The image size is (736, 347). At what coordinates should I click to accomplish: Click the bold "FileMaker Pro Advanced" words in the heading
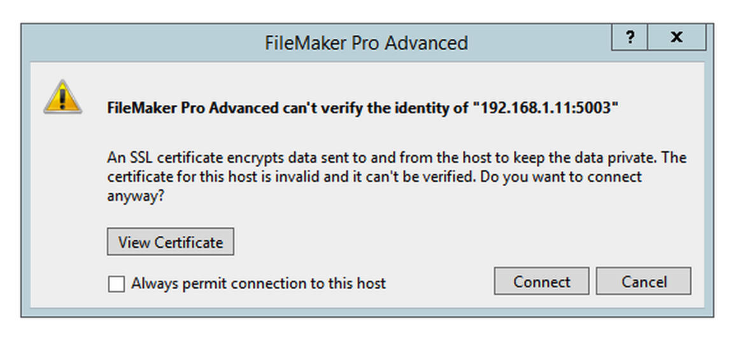tap(192, 108)
